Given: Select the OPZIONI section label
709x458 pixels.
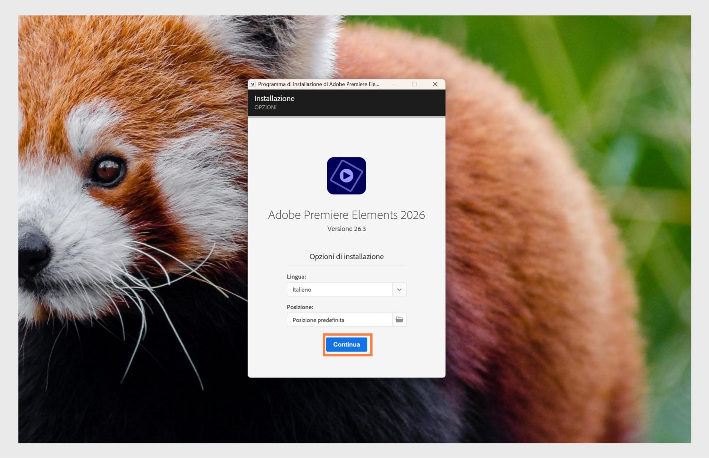Looking at the screenshot, I should tap(266, 107).
